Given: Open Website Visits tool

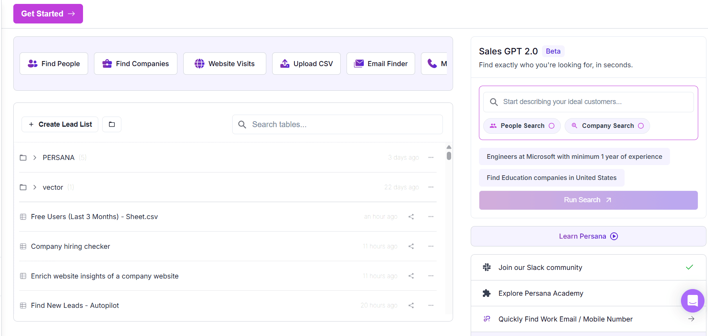Looking at the screenshot, I should [224, 64].
